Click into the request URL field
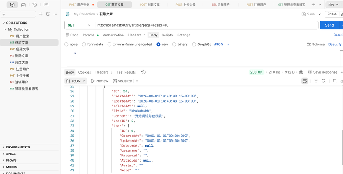Screen dimensions: 343x174 click(x=206, y=25)
